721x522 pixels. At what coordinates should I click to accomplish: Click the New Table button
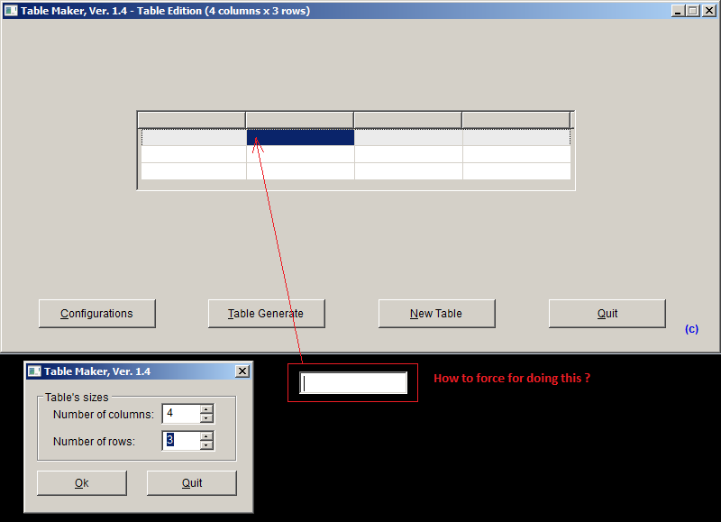pyautogui.click(x=436, y=313)
